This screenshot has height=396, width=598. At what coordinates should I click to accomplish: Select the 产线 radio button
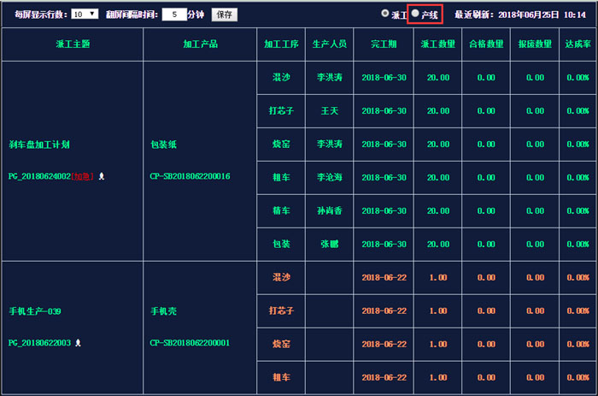[x=415, y=15]
